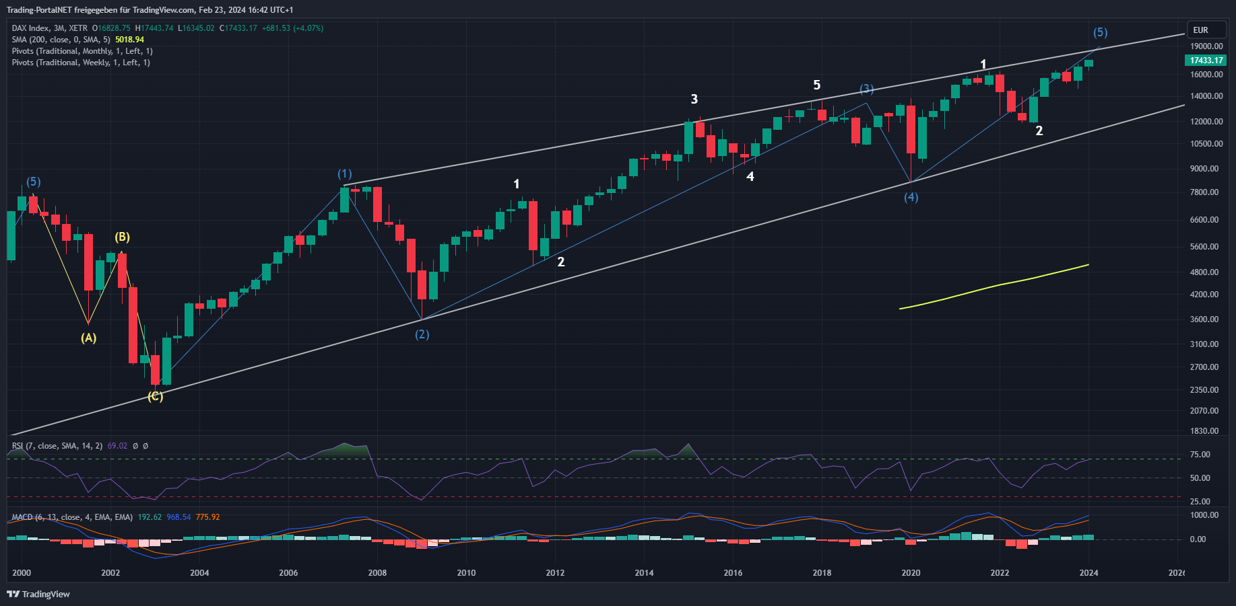Viewport: 1236px width, 606px height.
Task: Select the white wave label 3
Action: (x=694, y=99)
